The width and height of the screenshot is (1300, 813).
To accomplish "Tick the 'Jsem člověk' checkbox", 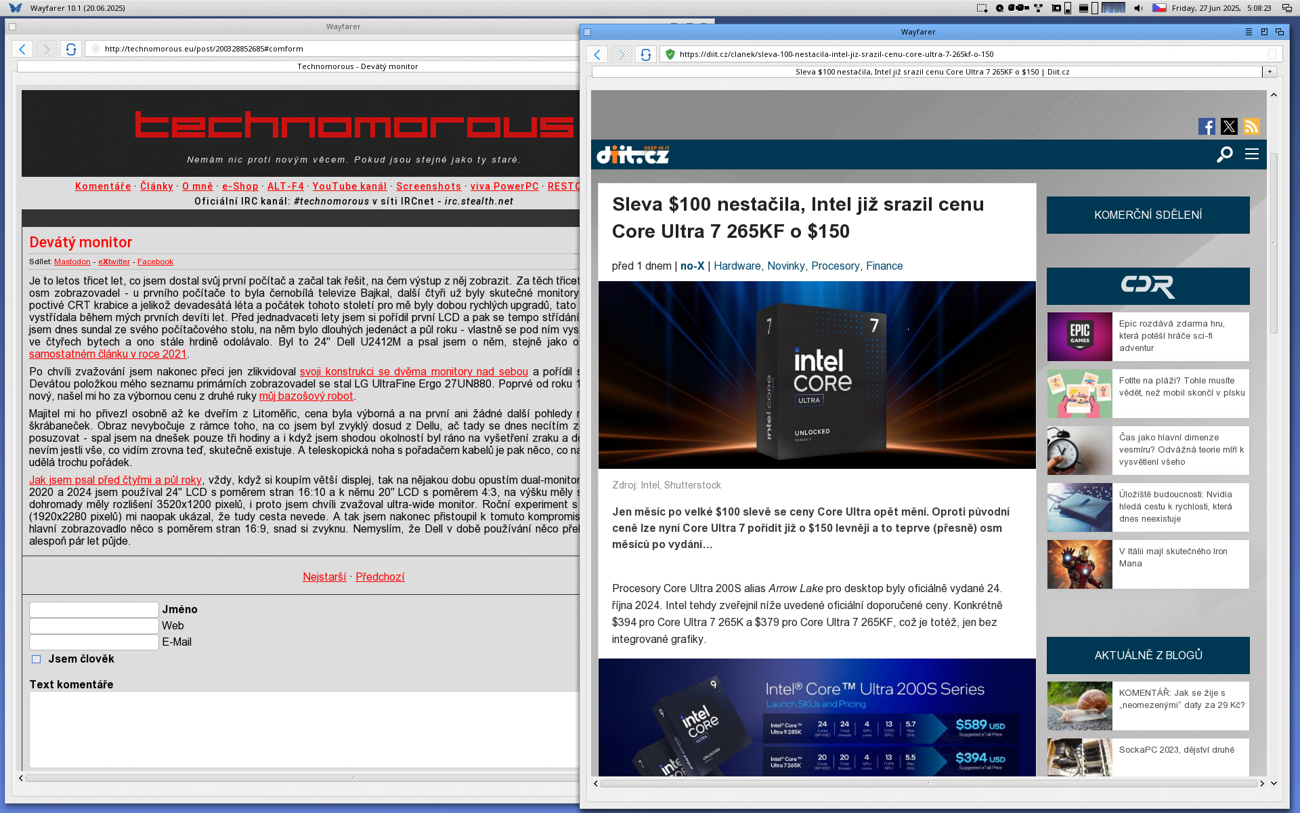I will click(37, 659).
